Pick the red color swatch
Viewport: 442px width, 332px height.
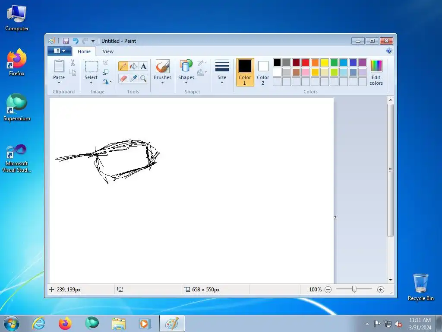coord(306,63)
